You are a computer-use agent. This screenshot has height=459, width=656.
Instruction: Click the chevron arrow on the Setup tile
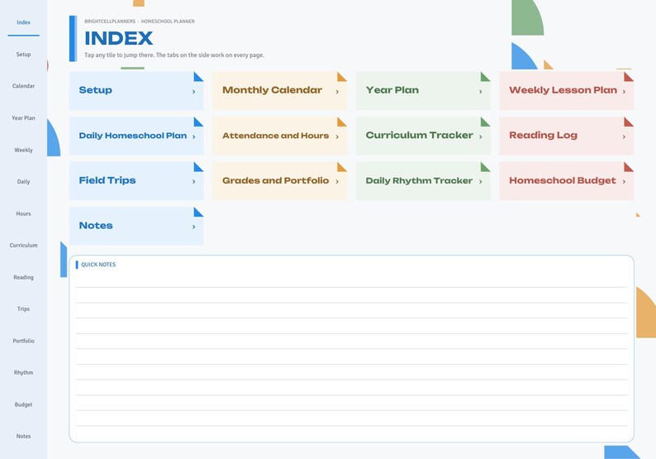tap(193, 91)
